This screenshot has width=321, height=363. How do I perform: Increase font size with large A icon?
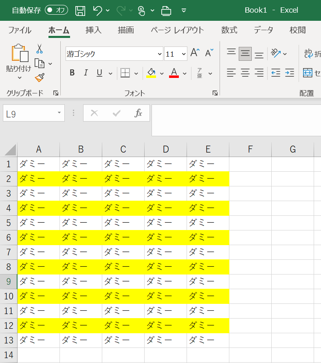195,53
